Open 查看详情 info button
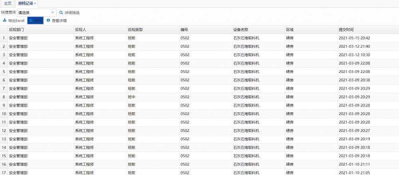The image size is (399, 175). coord(57,21)
